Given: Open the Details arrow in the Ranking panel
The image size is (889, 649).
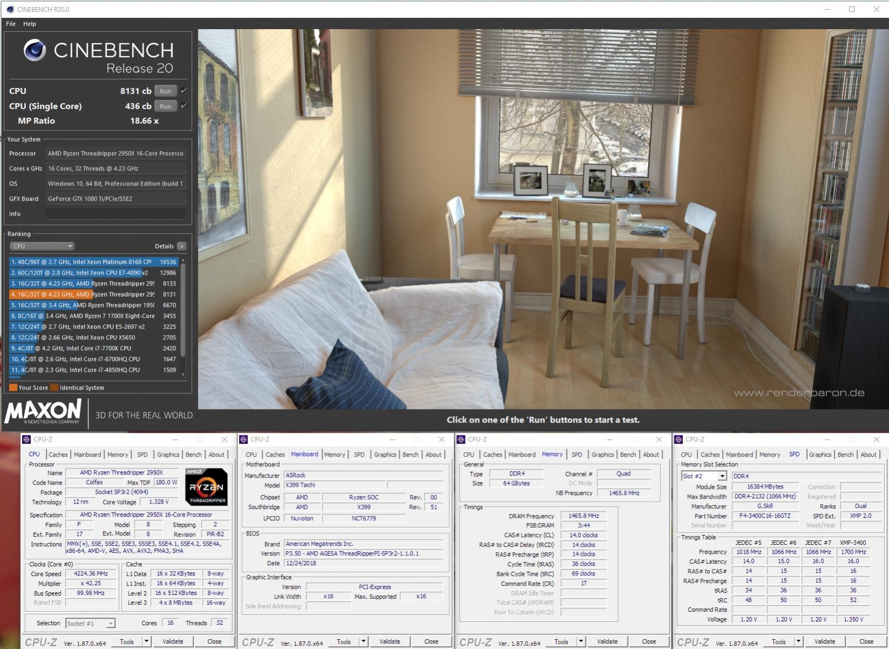Looking at the screenshot, I should point(182,246).
